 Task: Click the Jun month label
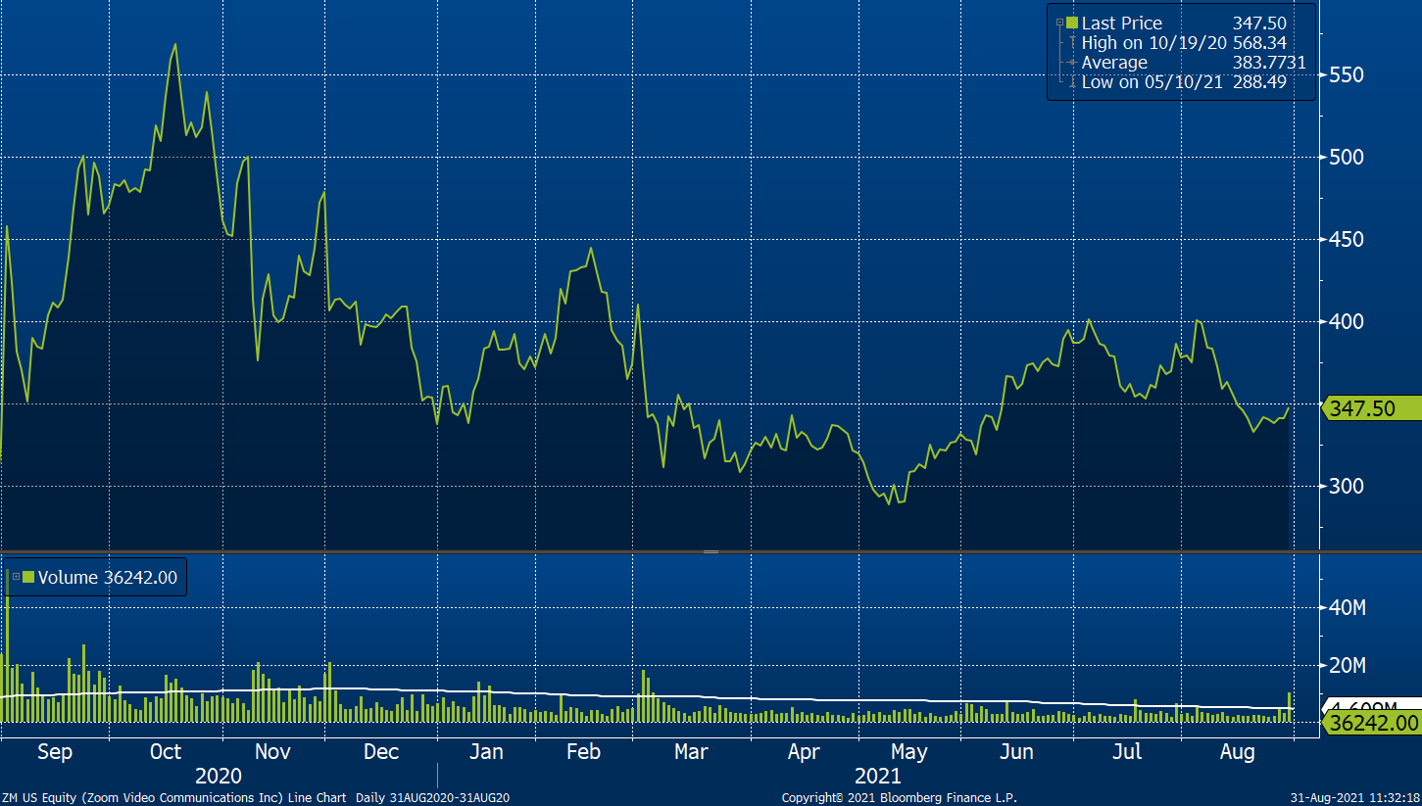point(1017,752)
